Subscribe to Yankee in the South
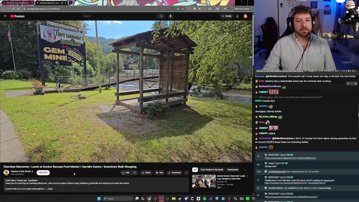 coord(43,173)
